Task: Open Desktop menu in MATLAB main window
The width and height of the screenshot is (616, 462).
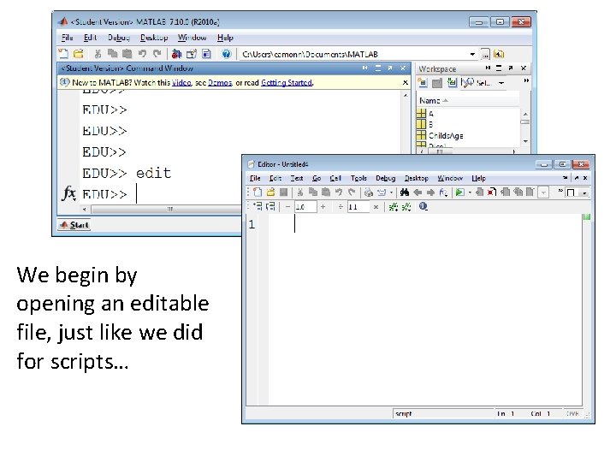Action: coord(154,38)
